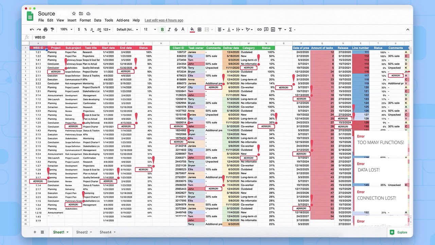Viewport: 435px width, 245px height.
Task: Open the 100% zoom dropdown
Action: pos(66,30)
